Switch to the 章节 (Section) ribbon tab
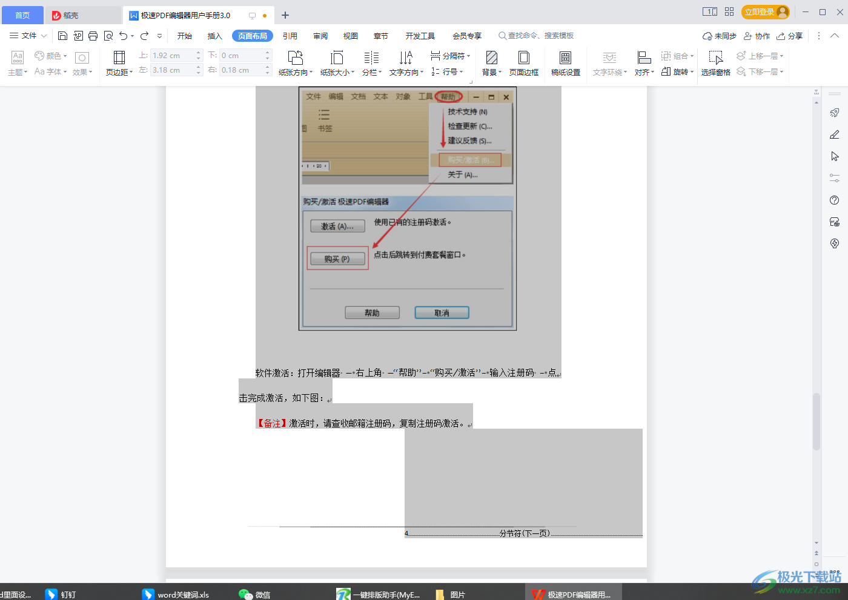This screenshot has width=848, height=600. coord(381,36)
